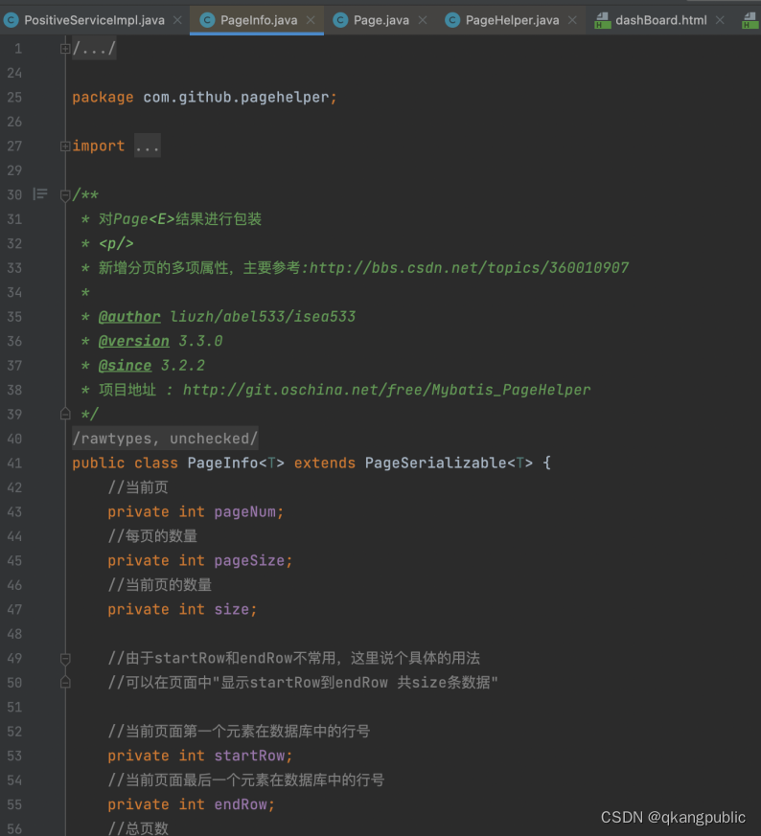Image resolution: width=761 pixels, height=836 pixels.
Task: Click the fold arrow next to line 49
Action: click(x=64, y=658)
